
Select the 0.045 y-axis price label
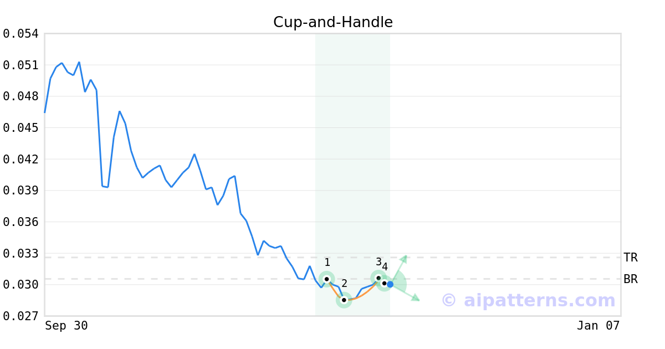21,128
